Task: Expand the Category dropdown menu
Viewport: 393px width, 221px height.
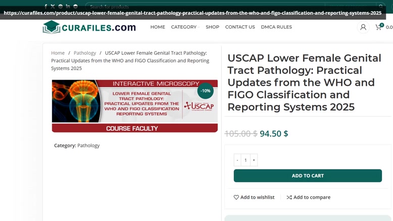Action: (185, 27)
